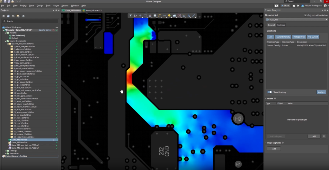Image resolution: width=329 pixels, height=170 pixels.
Task: Click the Save All icon in the title bar
Action: [9, 2]
